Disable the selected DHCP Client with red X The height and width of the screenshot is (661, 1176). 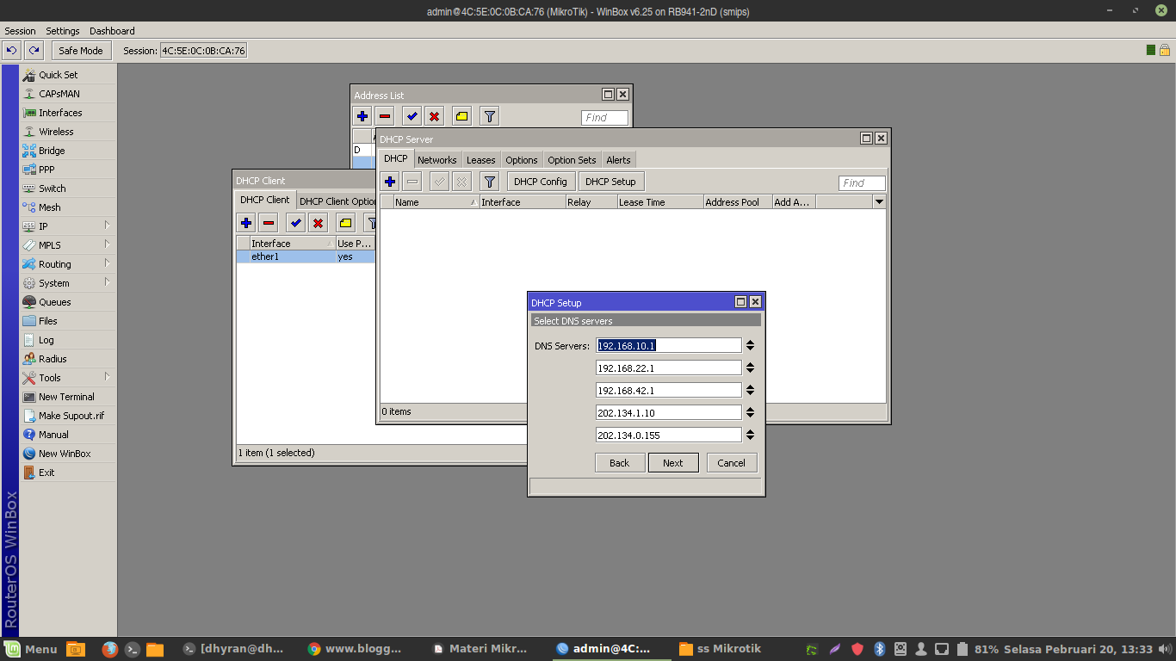coord(319,223)
